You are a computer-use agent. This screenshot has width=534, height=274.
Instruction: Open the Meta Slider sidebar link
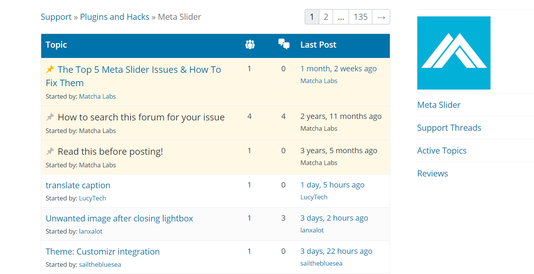(439, 105)
